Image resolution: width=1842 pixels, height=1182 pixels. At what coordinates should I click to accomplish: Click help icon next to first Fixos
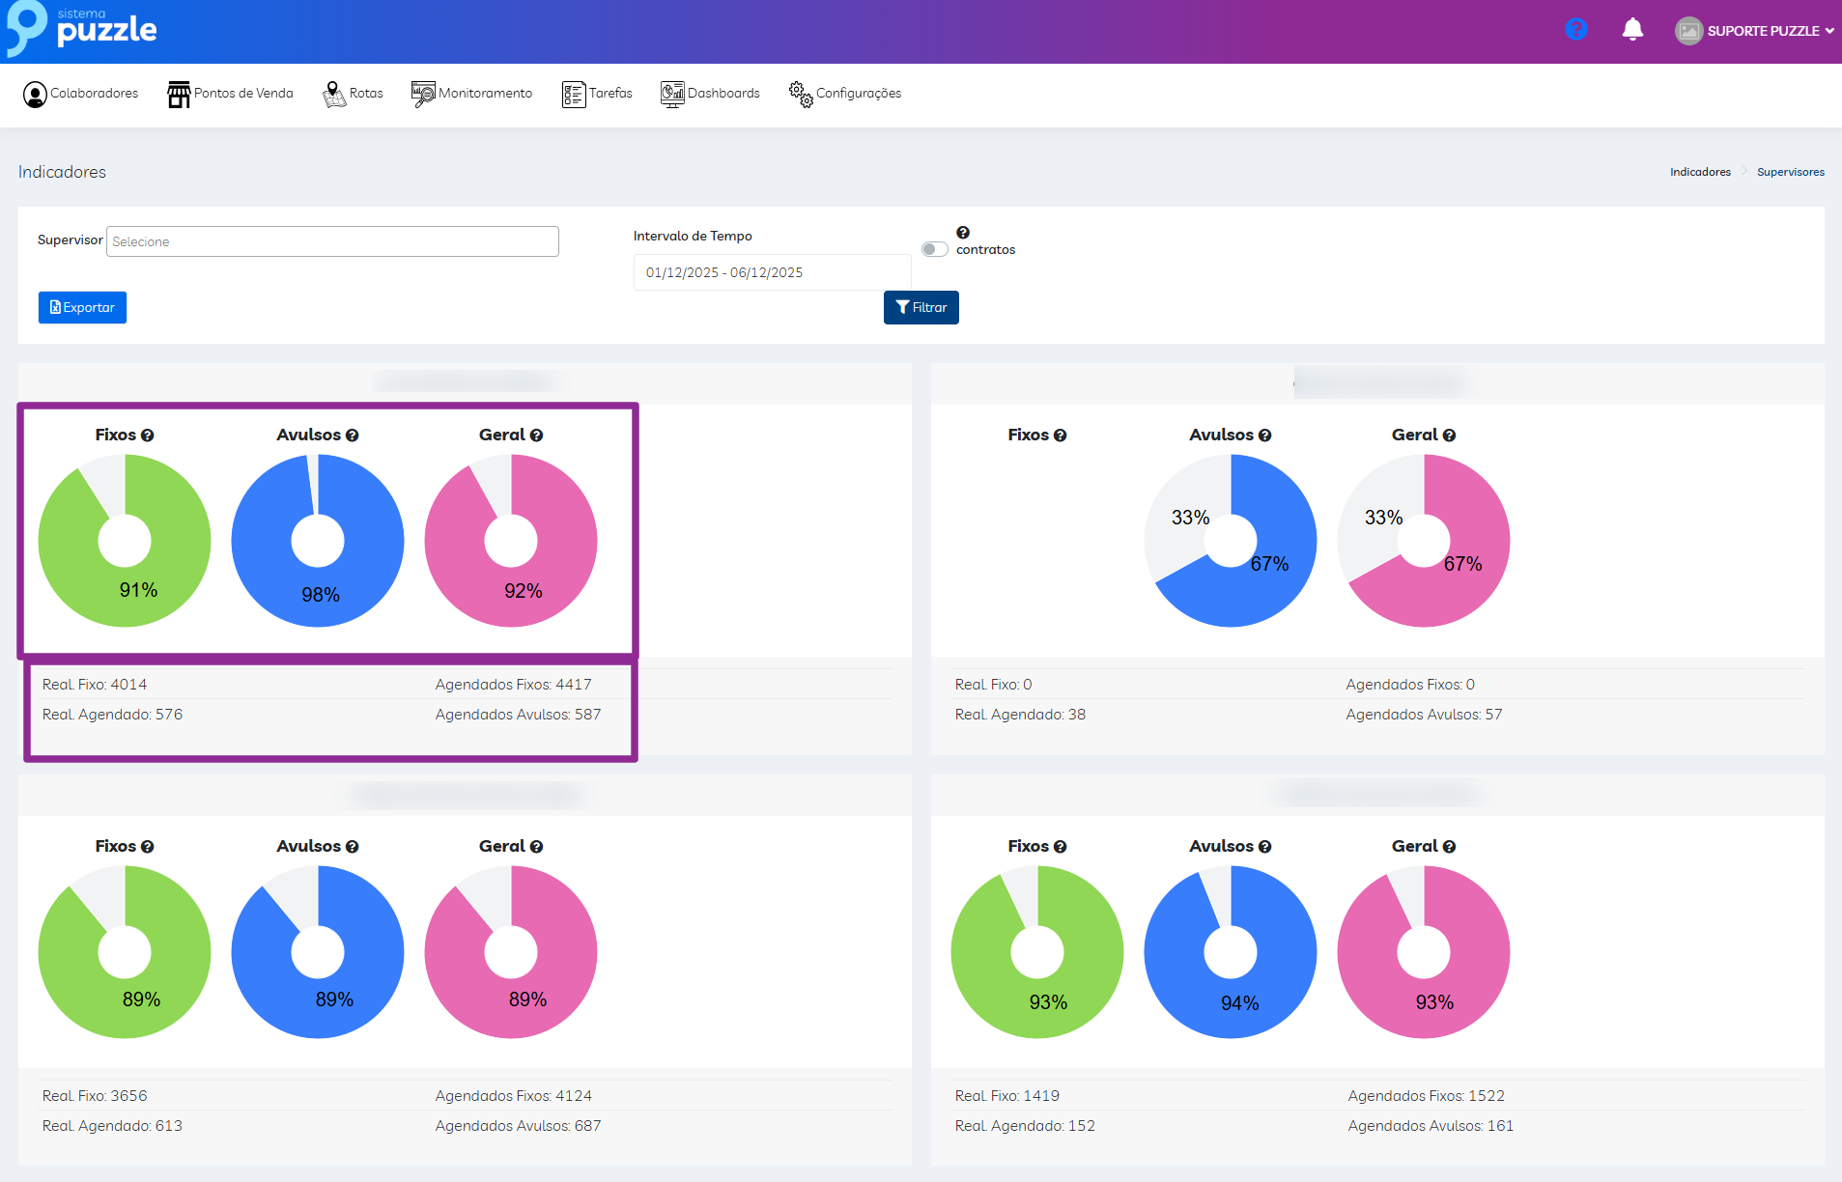148,436
